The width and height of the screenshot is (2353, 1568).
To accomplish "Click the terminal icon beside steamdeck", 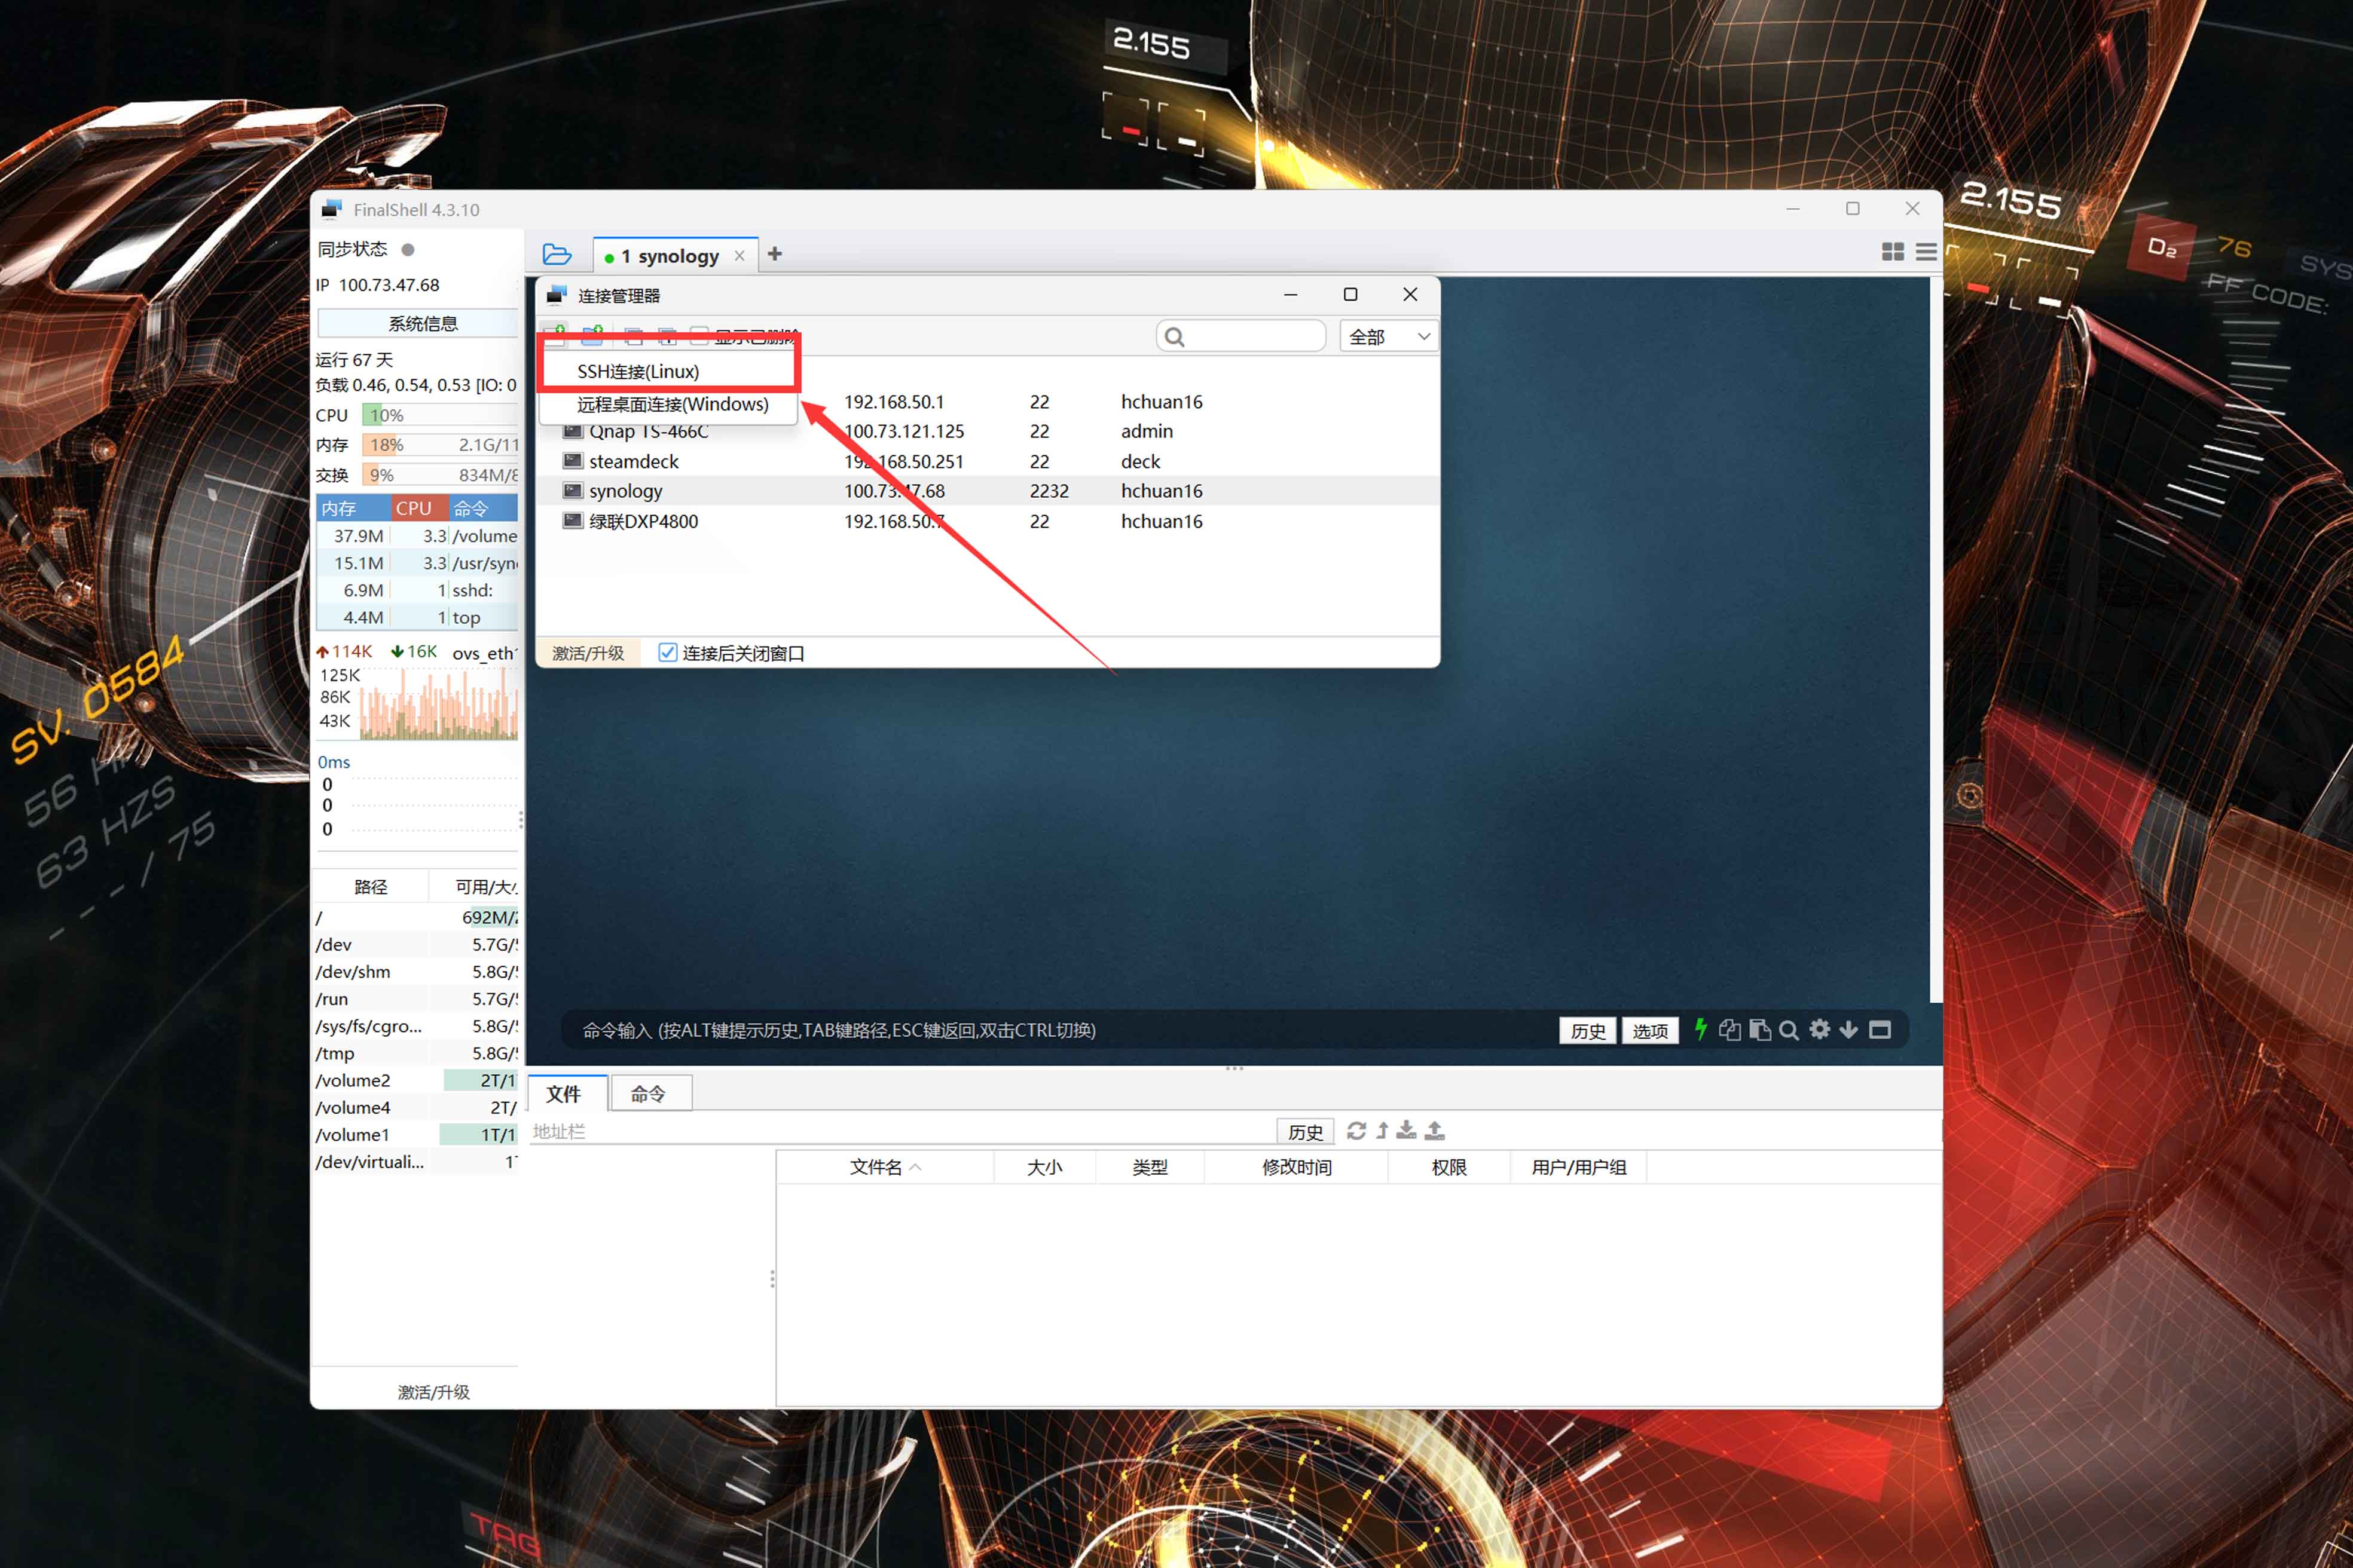I will (572, 461).
